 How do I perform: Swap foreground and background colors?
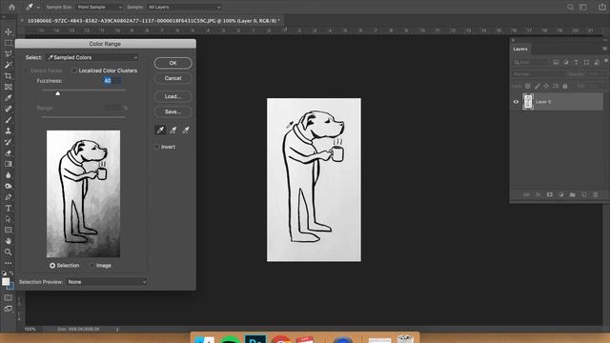pos(11,273)
